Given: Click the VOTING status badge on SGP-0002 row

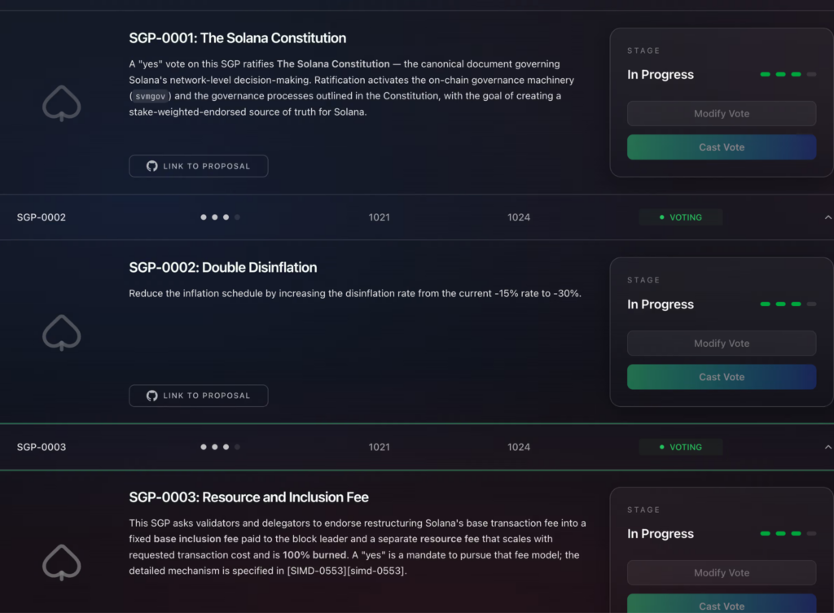Looking at the screenshot, I should coord(680,217).
